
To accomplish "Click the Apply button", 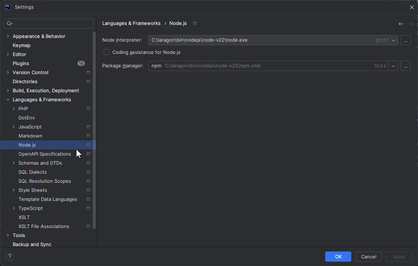I will click(399, 257).
